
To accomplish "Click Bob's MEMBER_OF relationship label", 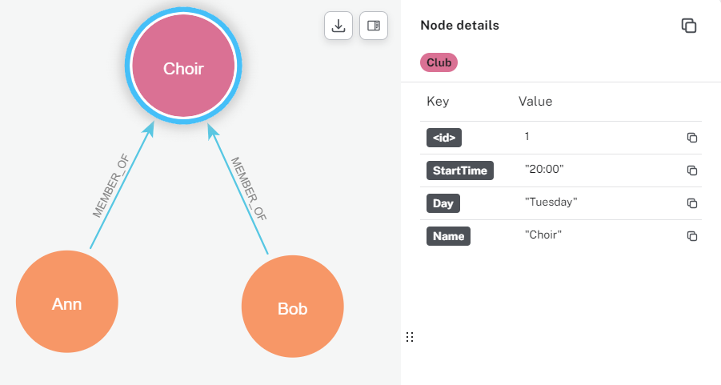I will [248, 189].
